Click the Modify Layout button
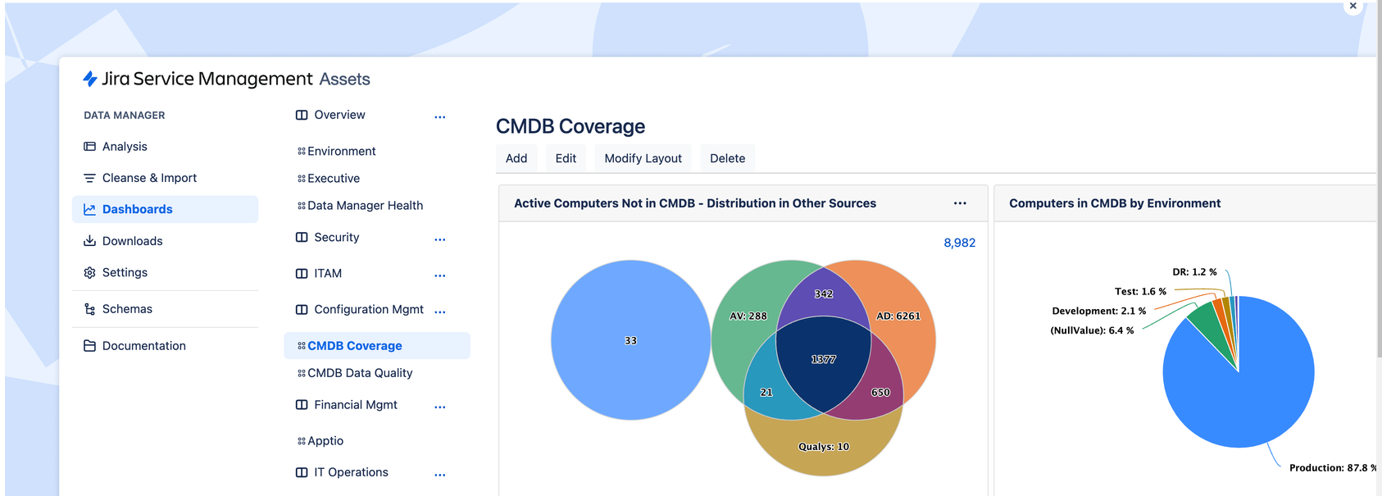The image size is (1382, 496). [x=643, y=158]
